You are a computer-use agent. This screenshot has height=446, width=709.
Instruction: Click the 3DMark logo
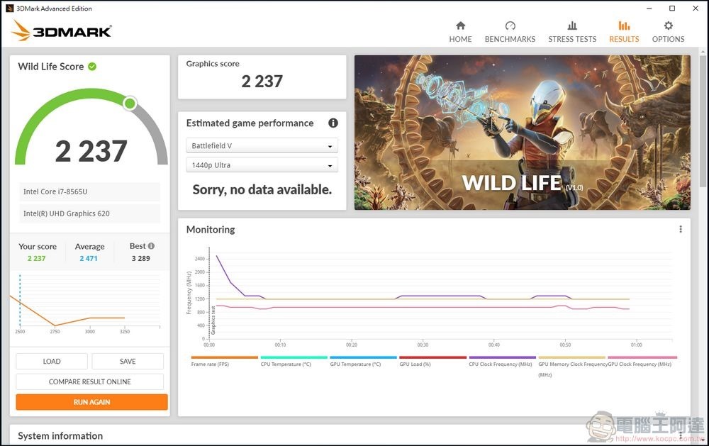[x=62, y=30]
